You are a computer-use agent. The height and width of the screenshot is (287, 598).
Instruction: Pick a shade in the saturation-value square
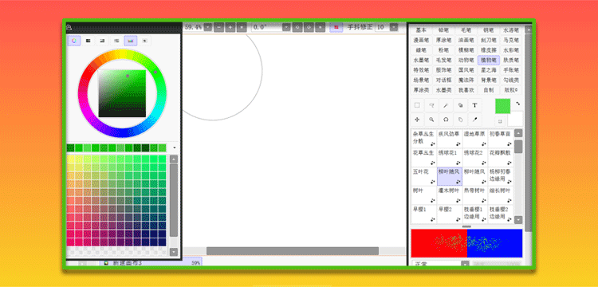pos(122,93)
